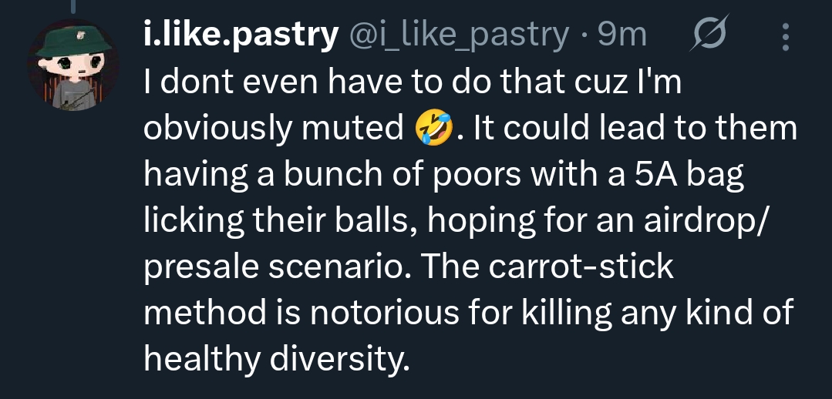Click the words "obviously muted"

pos(274,129)
